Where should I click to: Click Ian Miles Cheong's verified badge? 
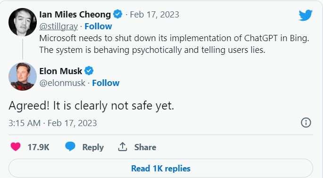(117, 14)
